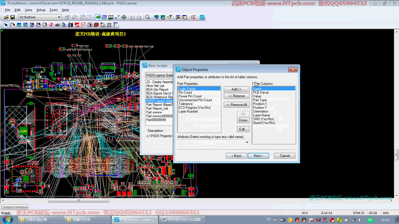The height and width of the screenshot is (224, 399).
Task: Select Alive Net List script
Action: (x=159, y=86)
